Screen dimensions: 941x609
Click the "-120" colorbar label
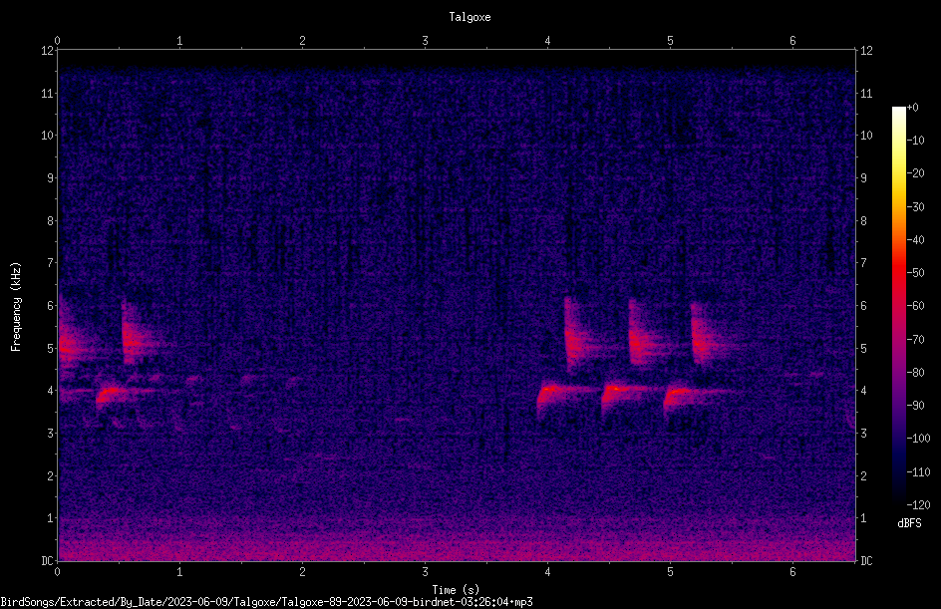(x=918, y=505)
